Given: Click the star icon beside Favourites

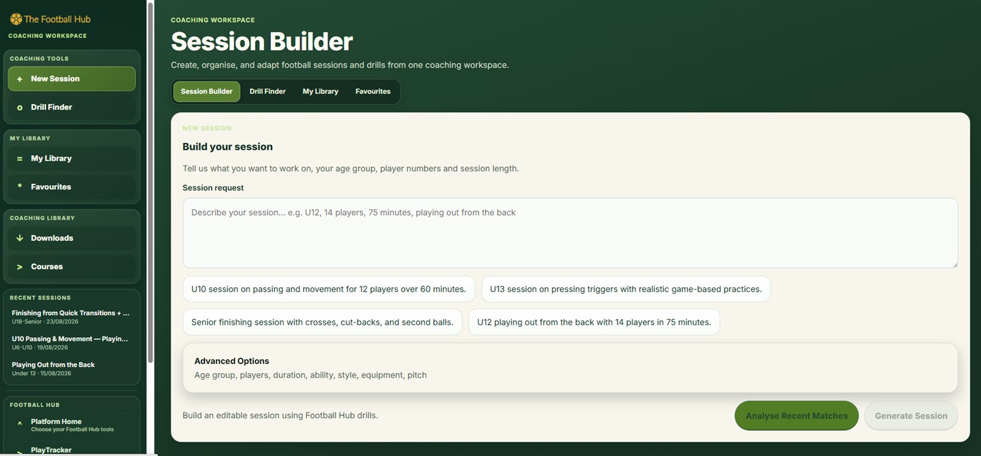Looking at the screenshot, I should (20, 186).
